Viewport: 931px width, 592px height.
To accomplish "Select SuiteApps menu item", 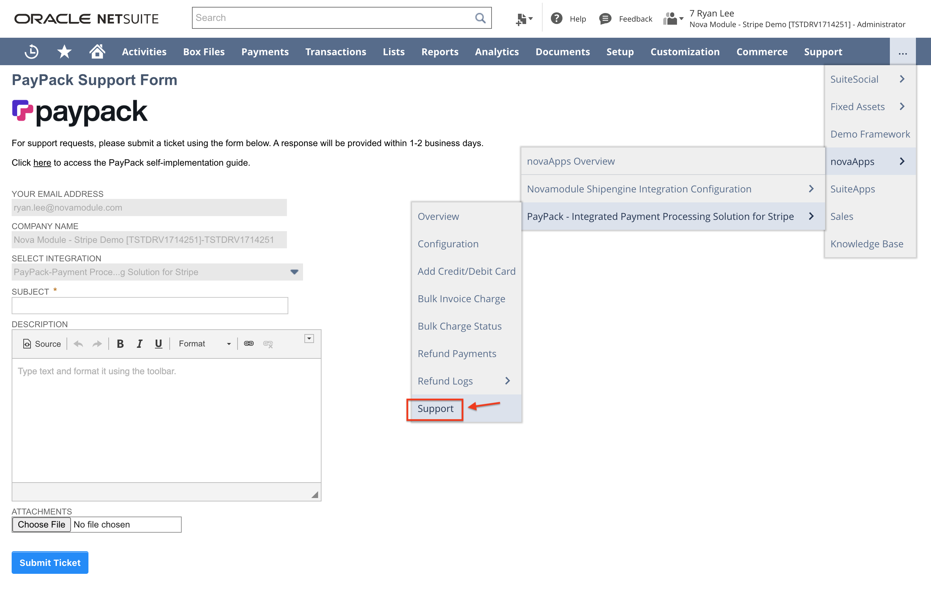I will [x=870, y=189].
